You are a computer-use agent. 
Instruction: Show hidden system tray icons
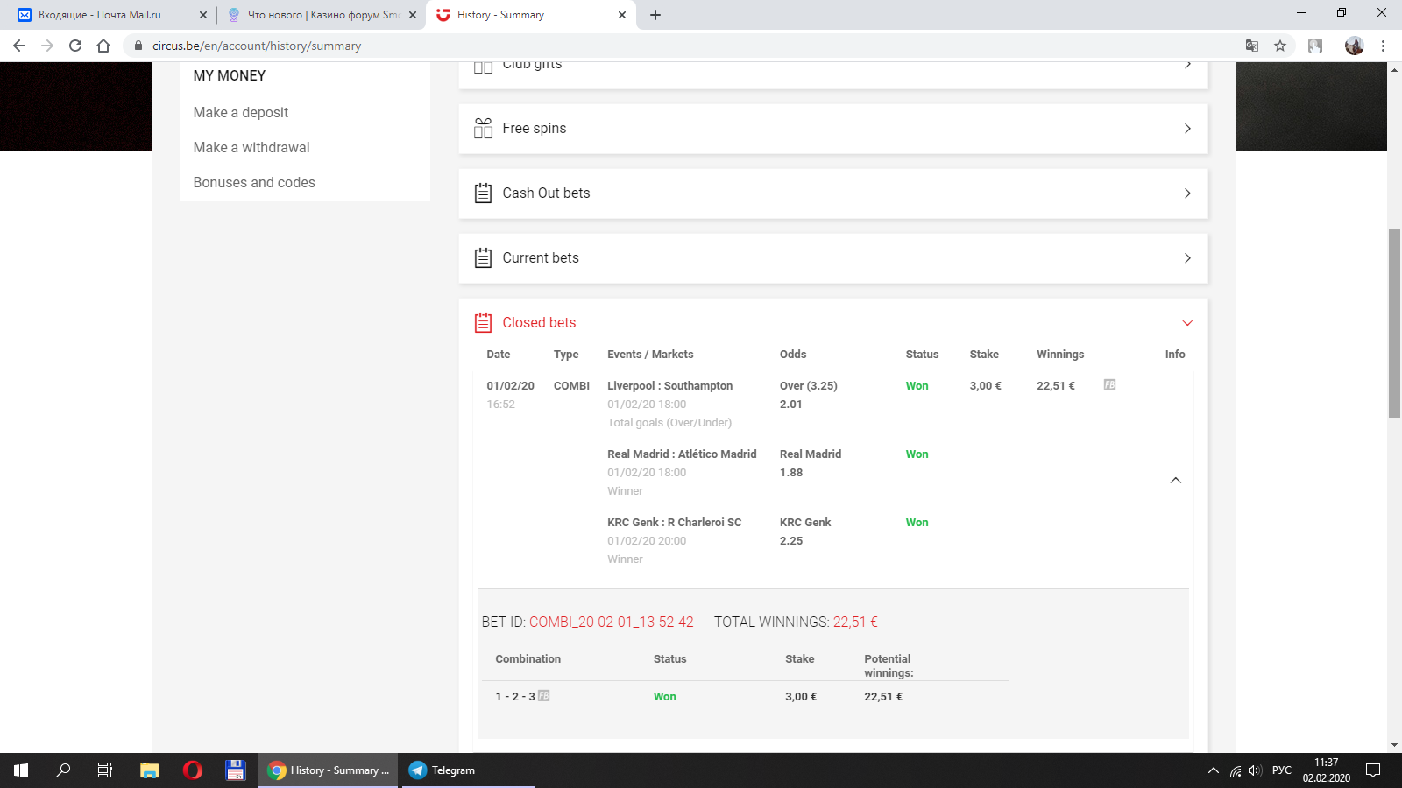pos(1213,770)
